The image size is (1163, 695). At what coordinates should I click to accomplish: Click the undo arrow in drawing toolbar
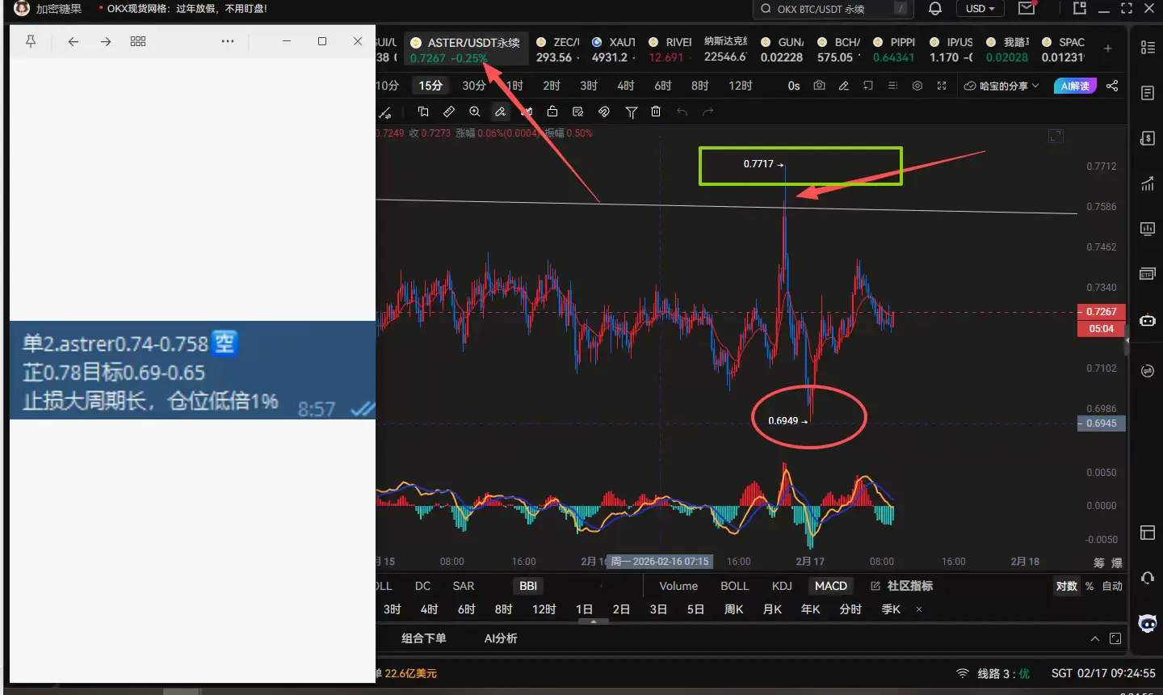click(x=682, y=112)
